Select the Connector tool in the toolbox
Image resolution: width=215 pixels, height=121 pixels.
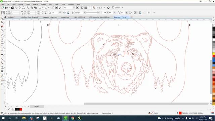2,63
